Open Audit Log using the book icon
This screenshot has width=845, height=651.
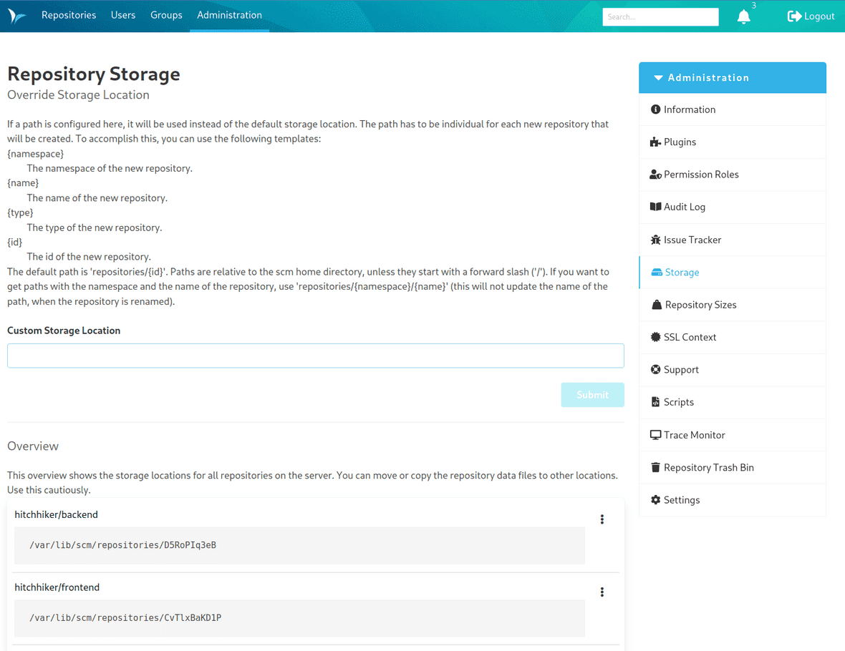[x=655, y=207]
